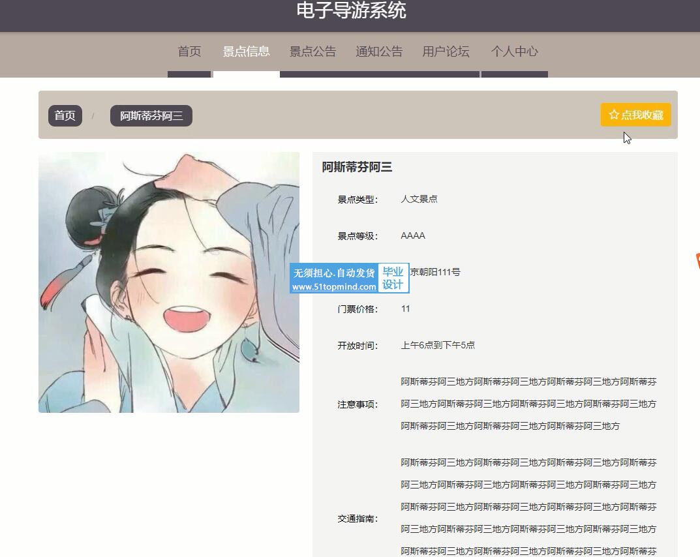Visit the 个人中心 tab

coord(515,52)
